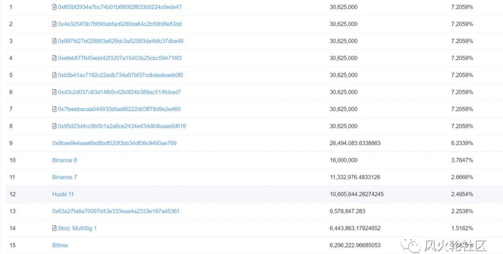503x254 pixels.
Task: Select the 26,494,083.6338863 quantity cell
Action: coord(355,143)
